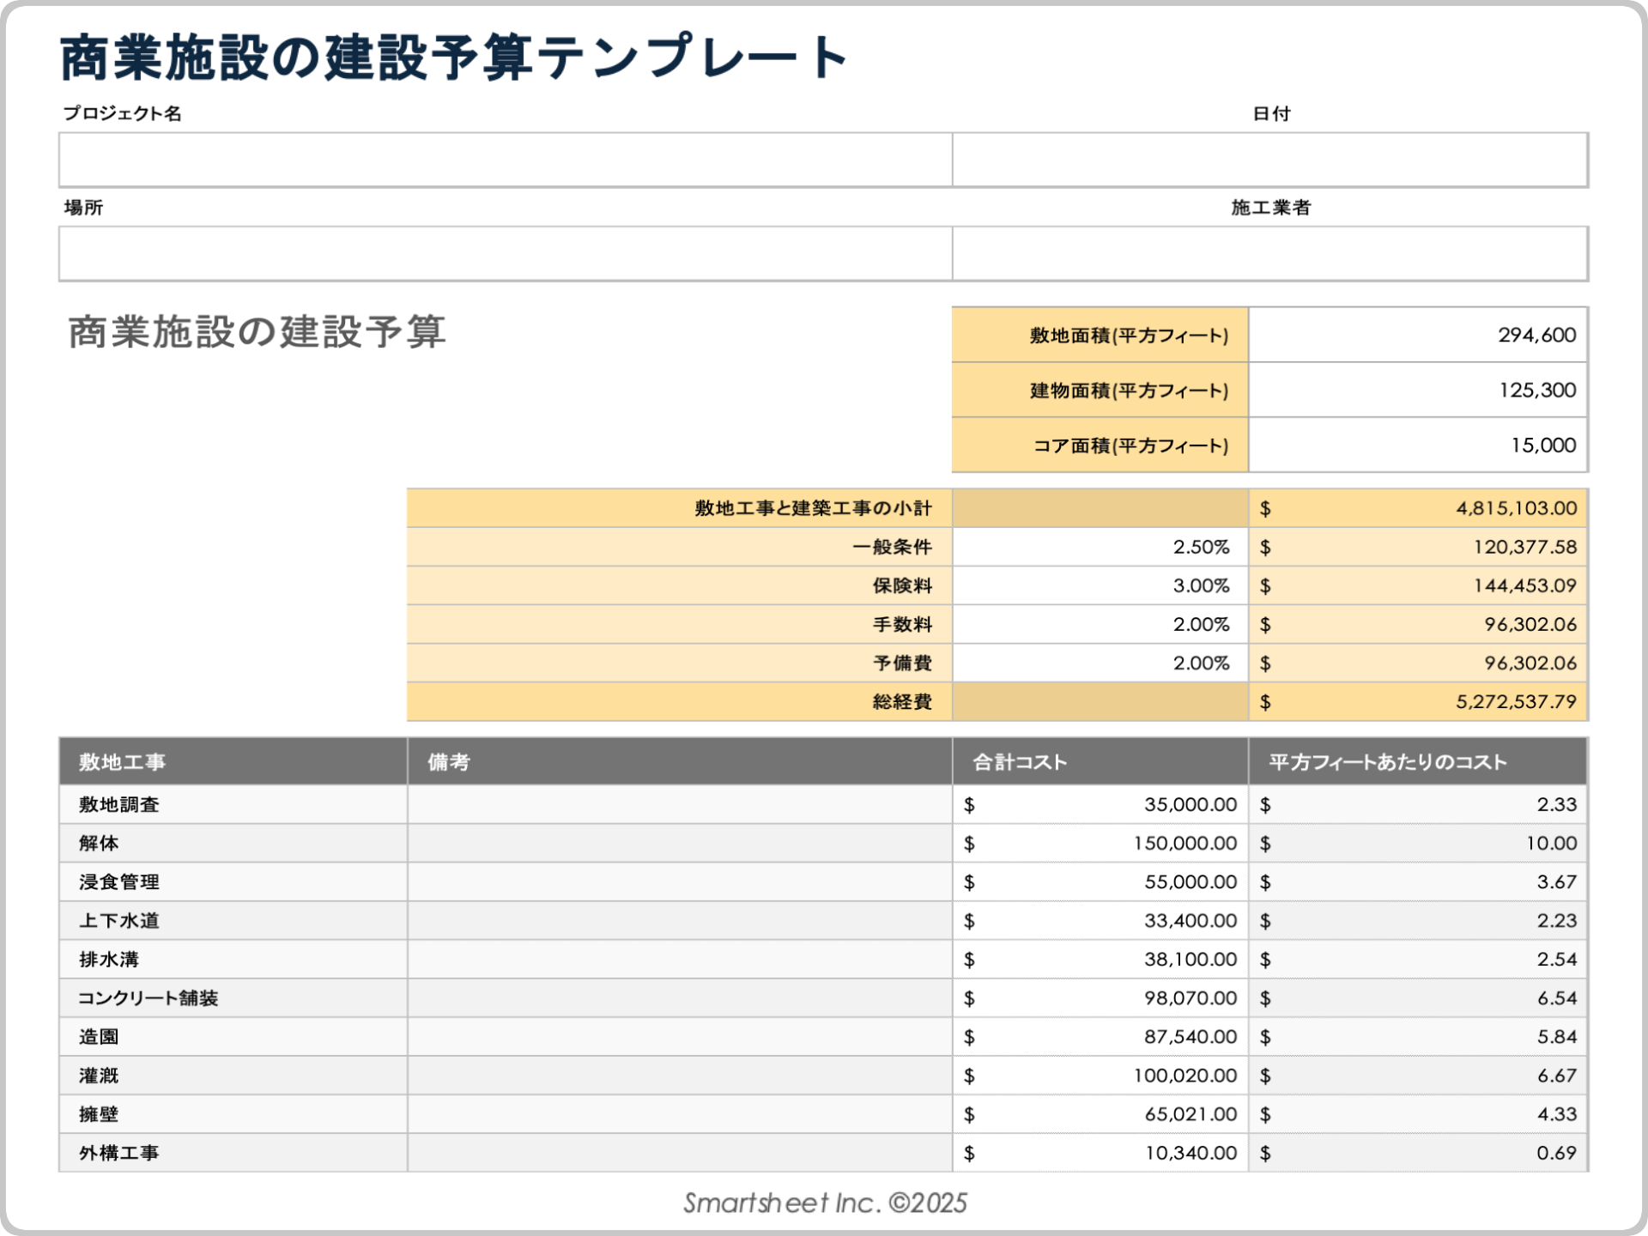Select the 解体 cost of 150,000.00
The image size is (1648, 1236).
(1184, 843)
